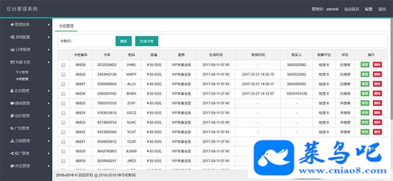Tick the checkbox for card 66828

[x=63, y=75]
